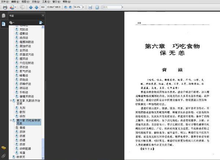This screenshot has width=220, height=160.
Task: Click the zoom percentage field showing 54.4%
Action: 78,7
